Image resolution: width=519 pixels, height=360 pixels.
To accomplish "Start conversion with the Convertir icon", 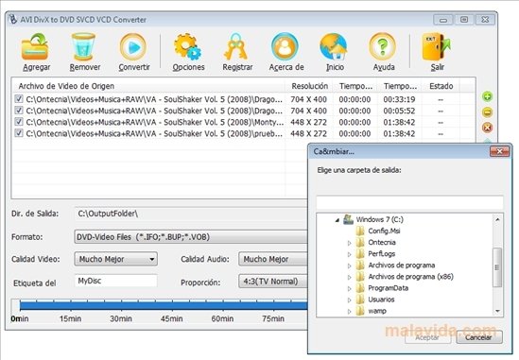I will [133, 47].
